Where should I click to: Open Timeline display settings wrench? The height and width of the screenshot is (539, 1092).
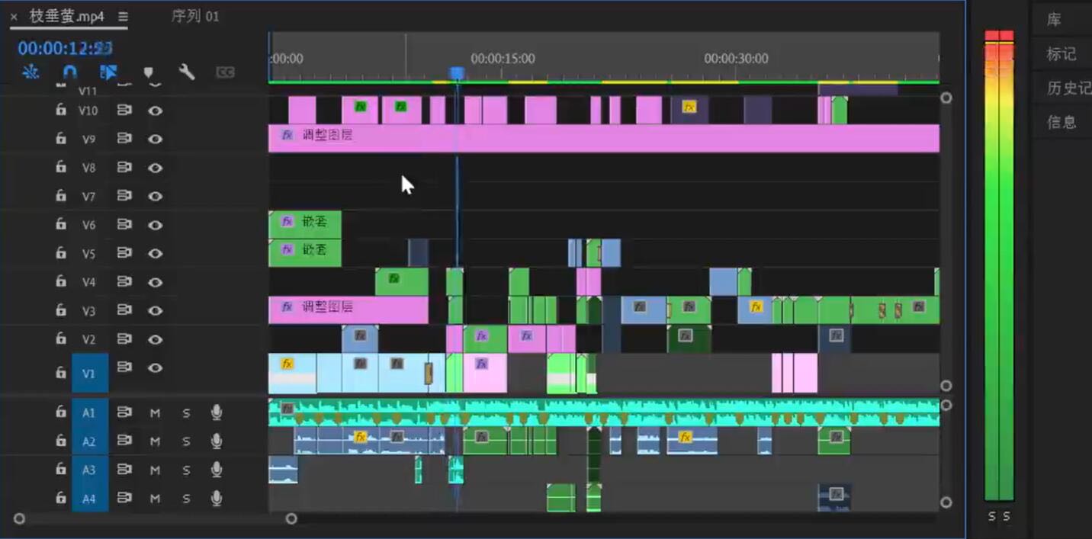[187, 72]
